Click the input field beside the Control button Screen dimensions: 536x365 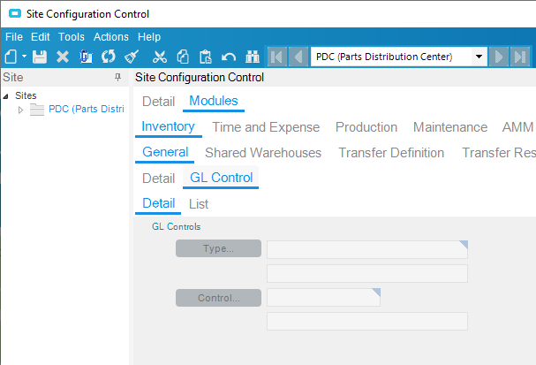coord(323,297)
